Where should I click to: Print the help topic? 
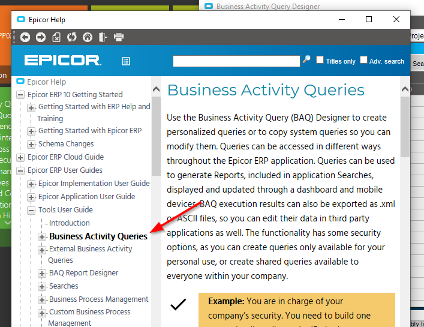(x=118, y=37)
